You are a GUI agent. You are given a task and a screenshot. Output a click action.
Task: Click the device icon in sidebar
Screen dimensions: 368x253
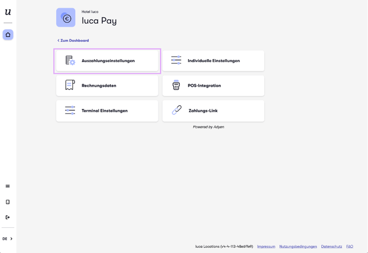tap(7, 202)
